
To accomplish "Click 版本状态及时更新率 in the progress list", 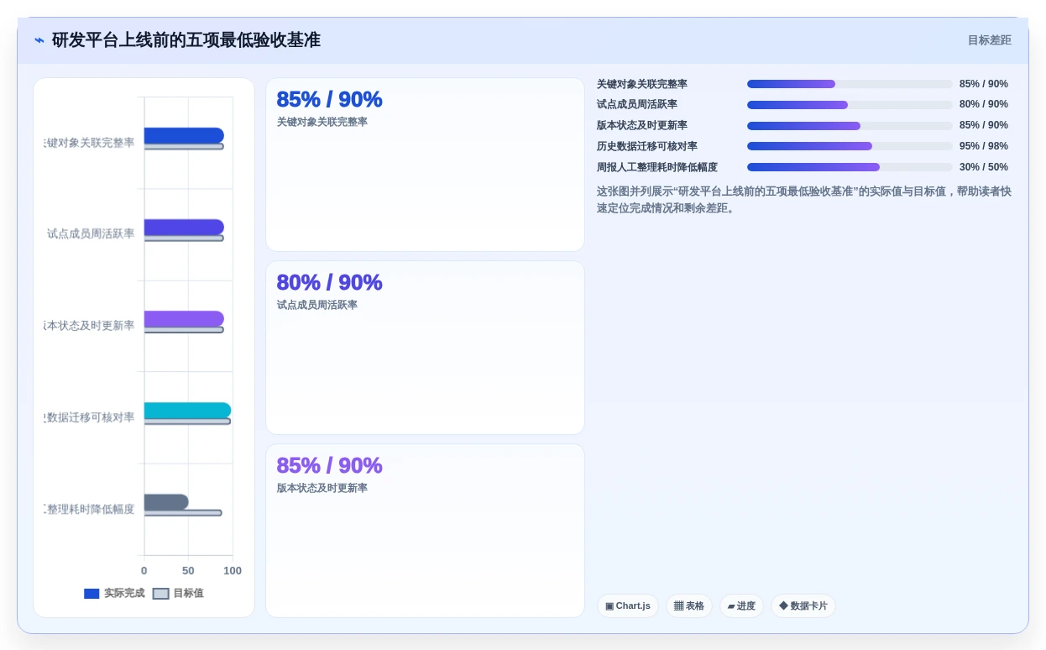I will 642,126.
